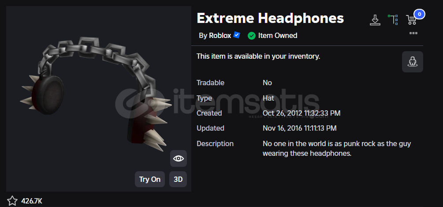Click the avatar figure icon button

click(413, 62)
